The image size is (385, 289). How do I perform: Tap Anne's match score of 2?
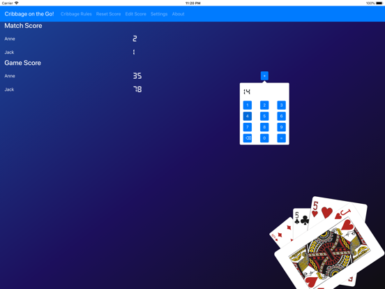click(x=135, y=38)
